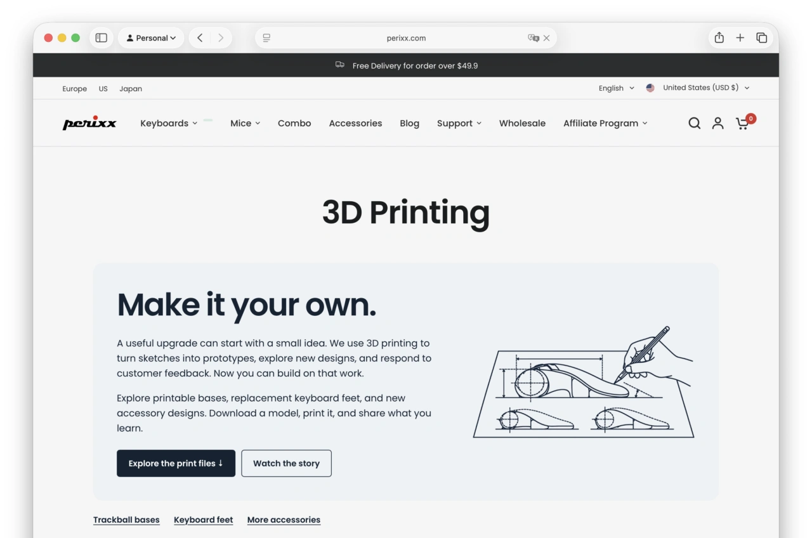
Task: Select the Europe region link
Action: point(74,89)
